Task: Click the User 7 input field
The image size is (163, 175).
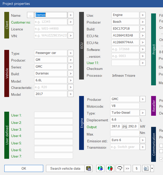Action: [54, 156]
